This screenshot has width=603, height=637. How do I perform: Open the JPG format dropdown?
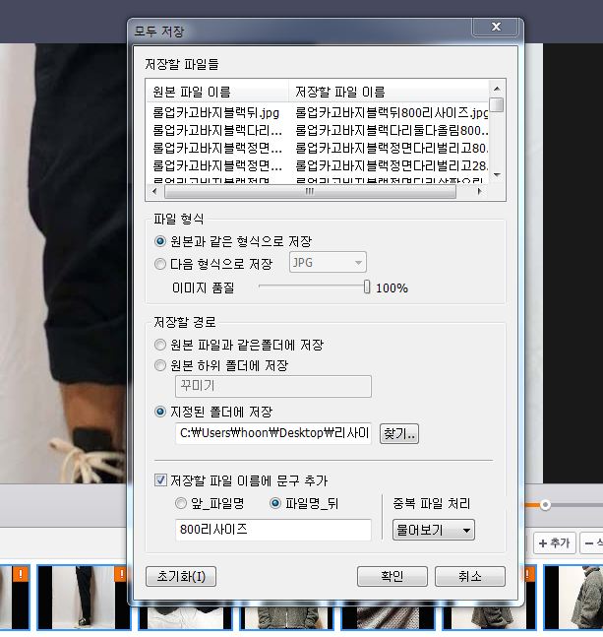coord(328,263)
